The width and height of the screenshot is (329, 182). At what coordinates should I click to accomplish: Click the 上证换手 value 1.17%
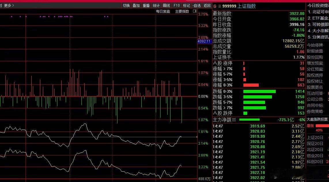299,57
